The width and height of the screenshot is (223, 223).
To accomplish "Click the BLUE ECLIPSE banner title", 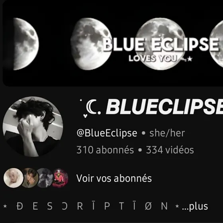I will [161, 44].
